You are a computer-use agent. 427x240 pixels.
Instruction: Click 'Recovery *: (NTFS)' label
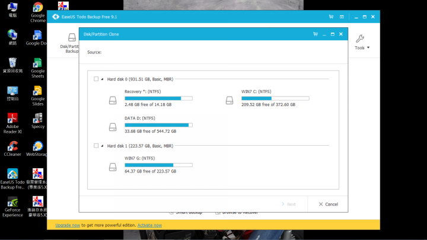click(x=143, y=91)
